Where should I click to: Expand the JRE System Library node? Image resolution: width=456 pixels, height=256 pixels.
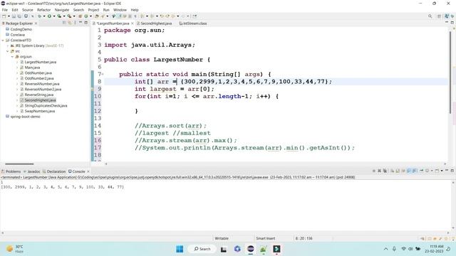[8, 46]
